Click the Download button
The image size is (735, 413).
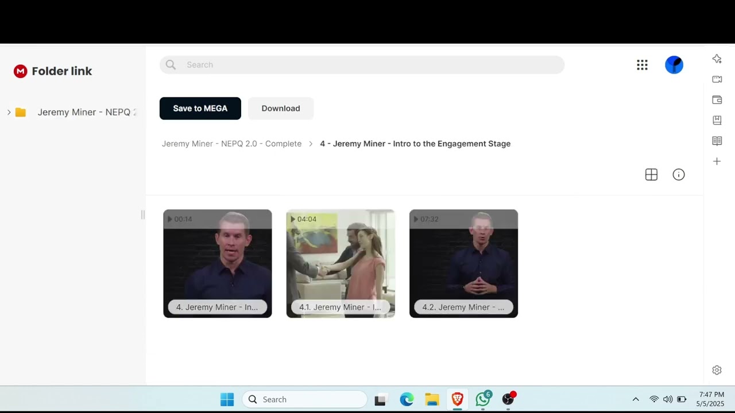tap(281, 108)
